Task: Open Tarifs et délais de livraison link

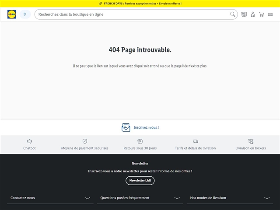Action: 196,148
